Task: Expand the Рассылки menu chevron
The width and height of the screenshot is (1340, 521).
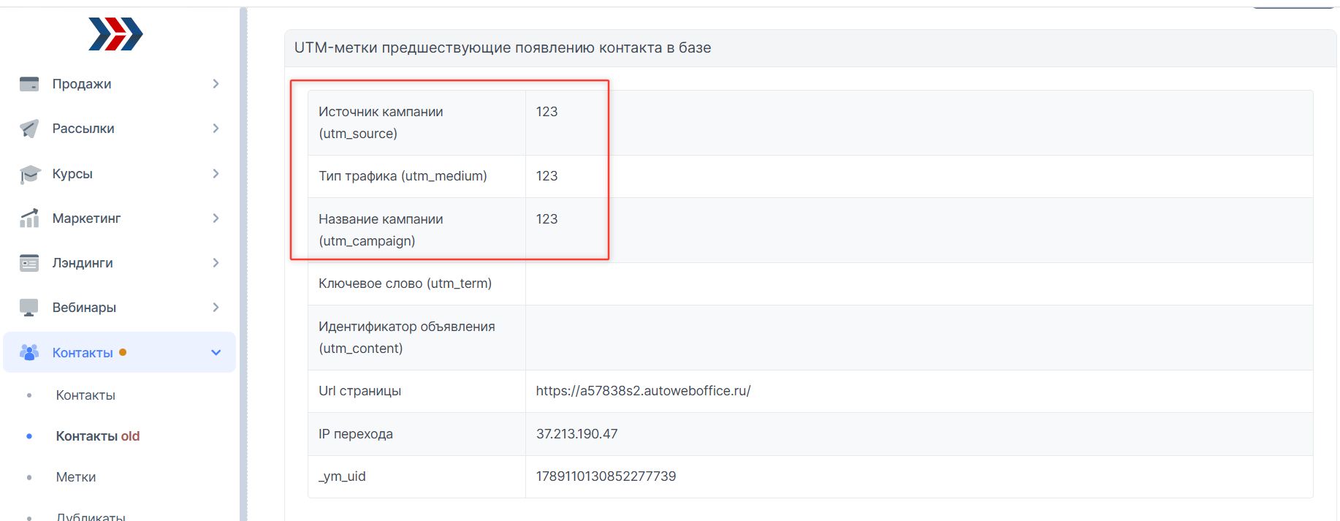Action: (216, 129)
